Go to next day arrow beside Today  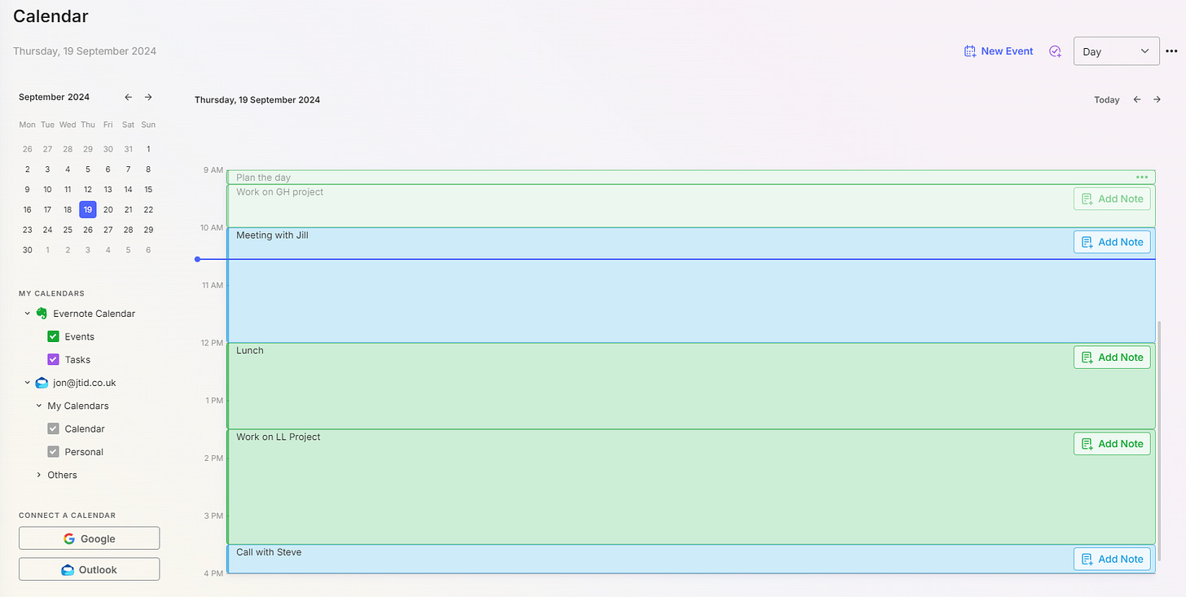click(1157, 99)
